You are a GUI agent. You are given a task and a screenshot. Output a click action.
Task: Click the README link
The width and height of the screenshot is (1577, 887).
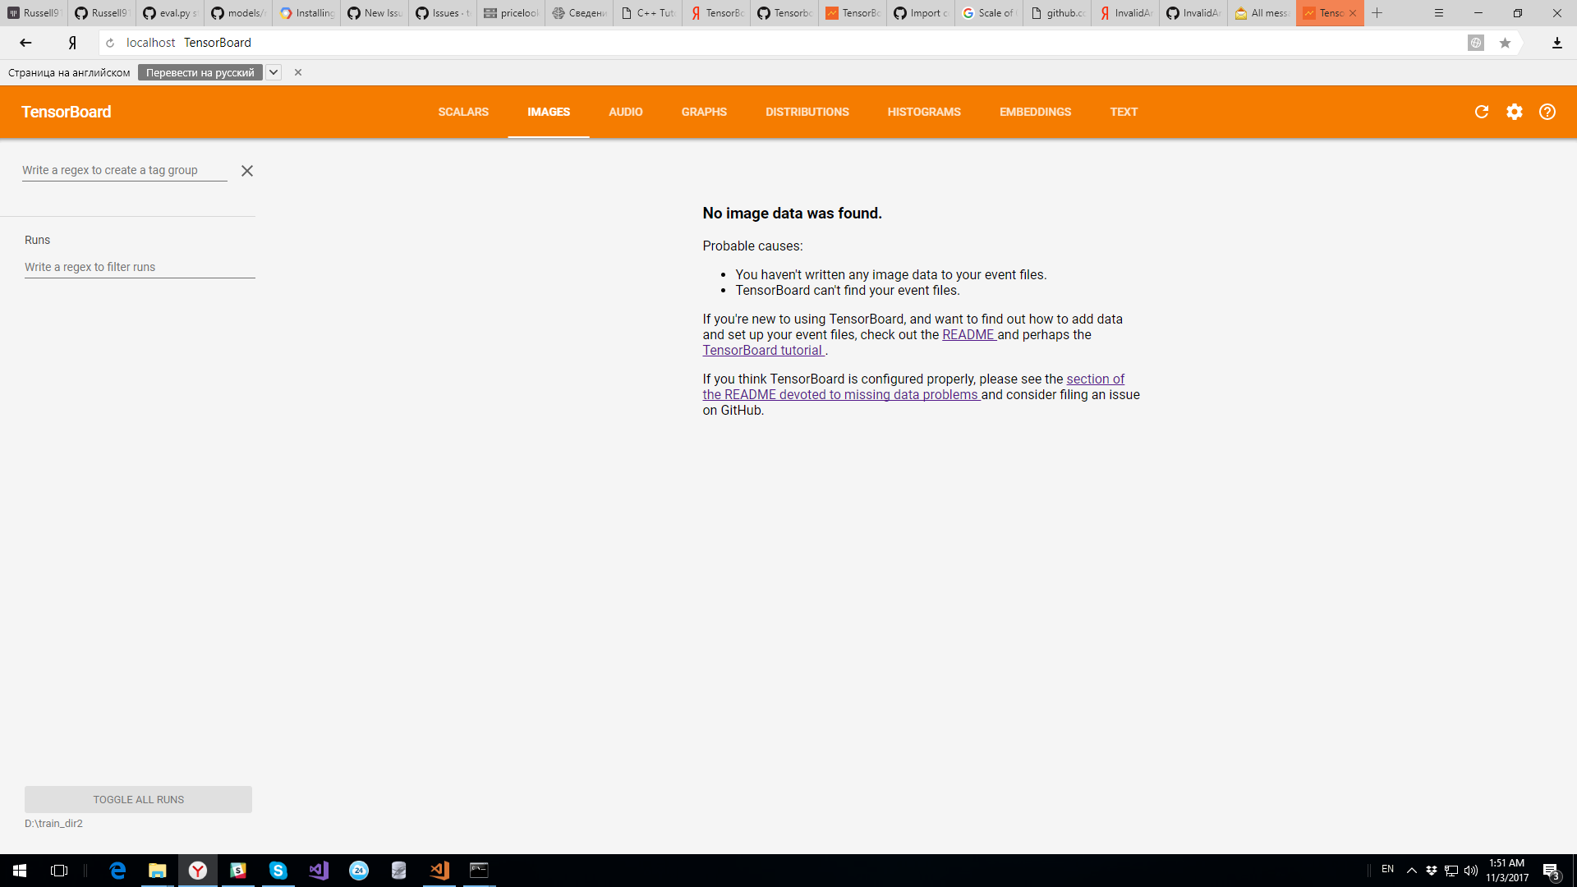click(969, 334)
